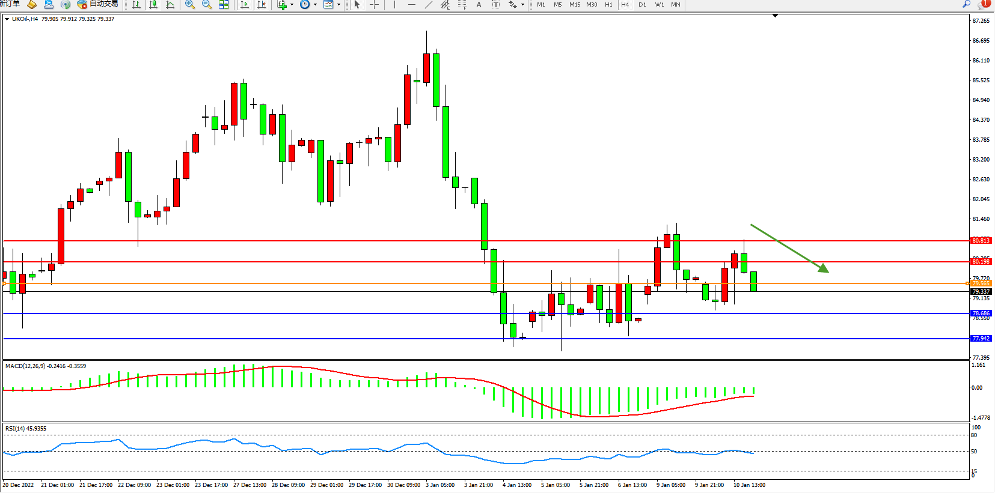Viewport: 995px width, 493px height.
Task: Click the tile windows icon
Action: point(224,5)
